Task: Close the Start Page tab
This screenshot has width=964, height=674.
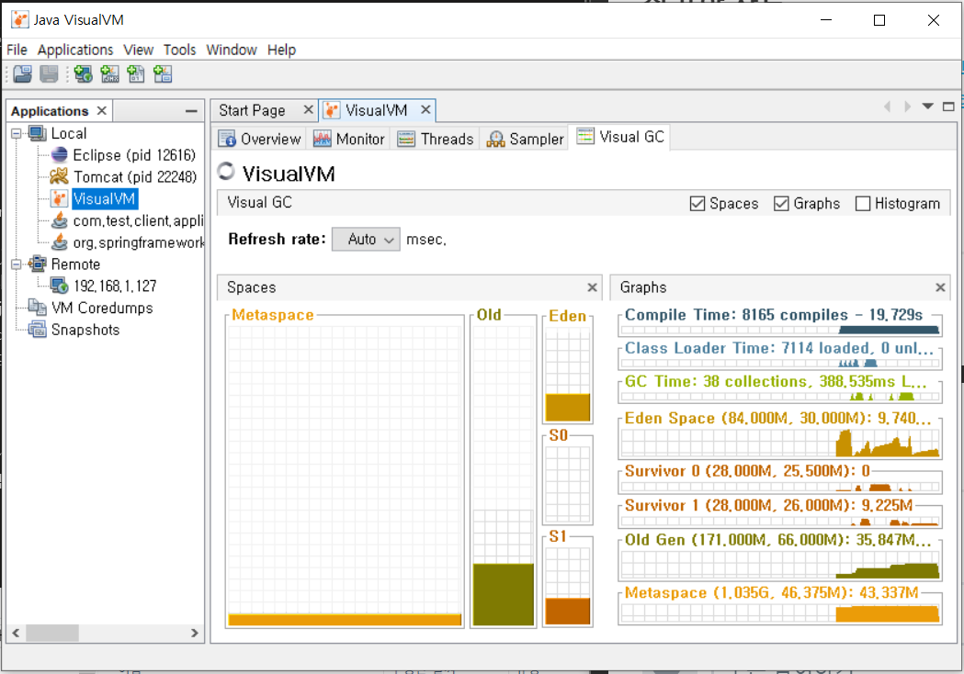Action: point(309,110)
